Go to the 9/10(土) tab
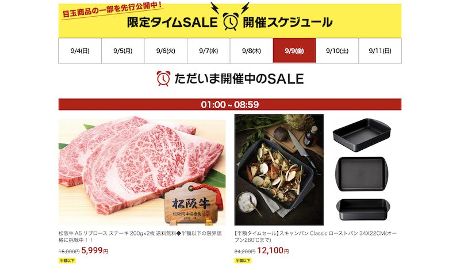 [337, 51]
